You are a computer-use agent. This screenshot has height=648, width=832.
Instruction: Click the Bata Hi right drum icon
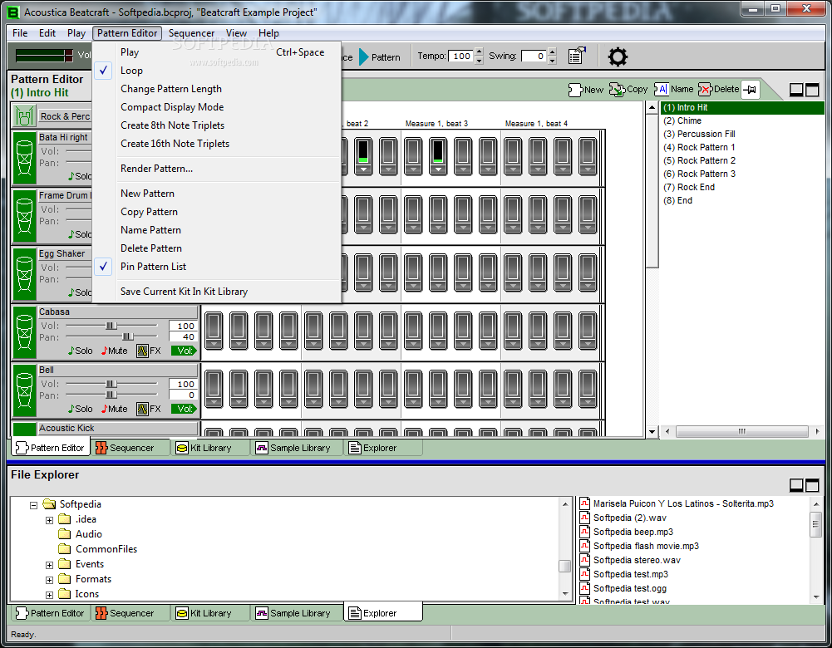[24, 158]
